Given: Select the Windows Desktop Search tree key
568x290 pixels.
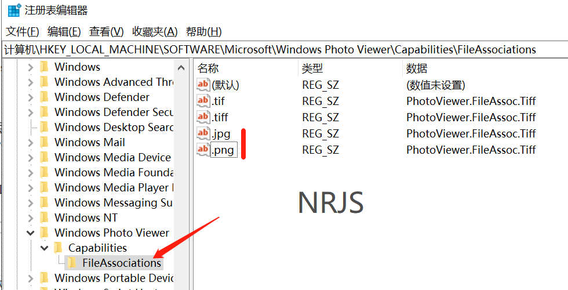Looking at the screenshot, I should click(114, 127).
